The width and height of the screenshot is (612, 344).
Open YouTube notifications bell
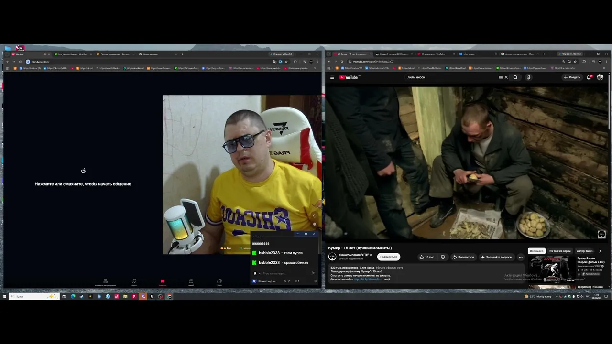590,77
